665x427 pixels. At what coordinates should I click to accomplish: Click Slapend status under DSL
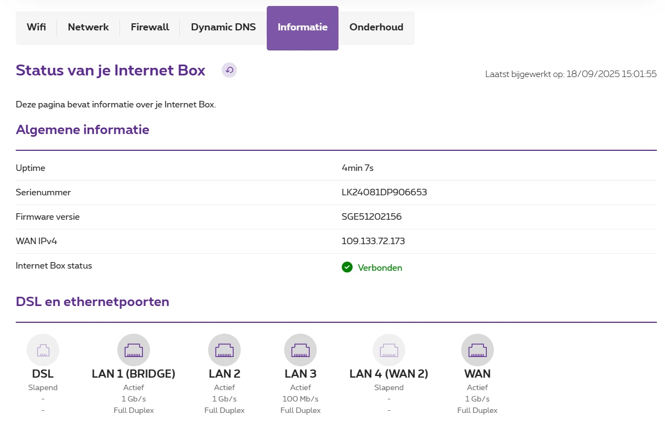point(43,388)
